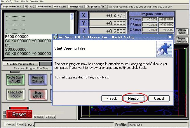The image size is (190, 128).
Task: Click the red Reset button
Action: pos(19,114)
